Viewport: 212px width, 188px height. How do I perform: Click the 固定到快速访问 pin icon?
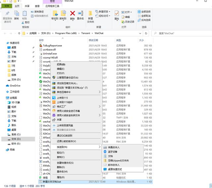point(7,13)
